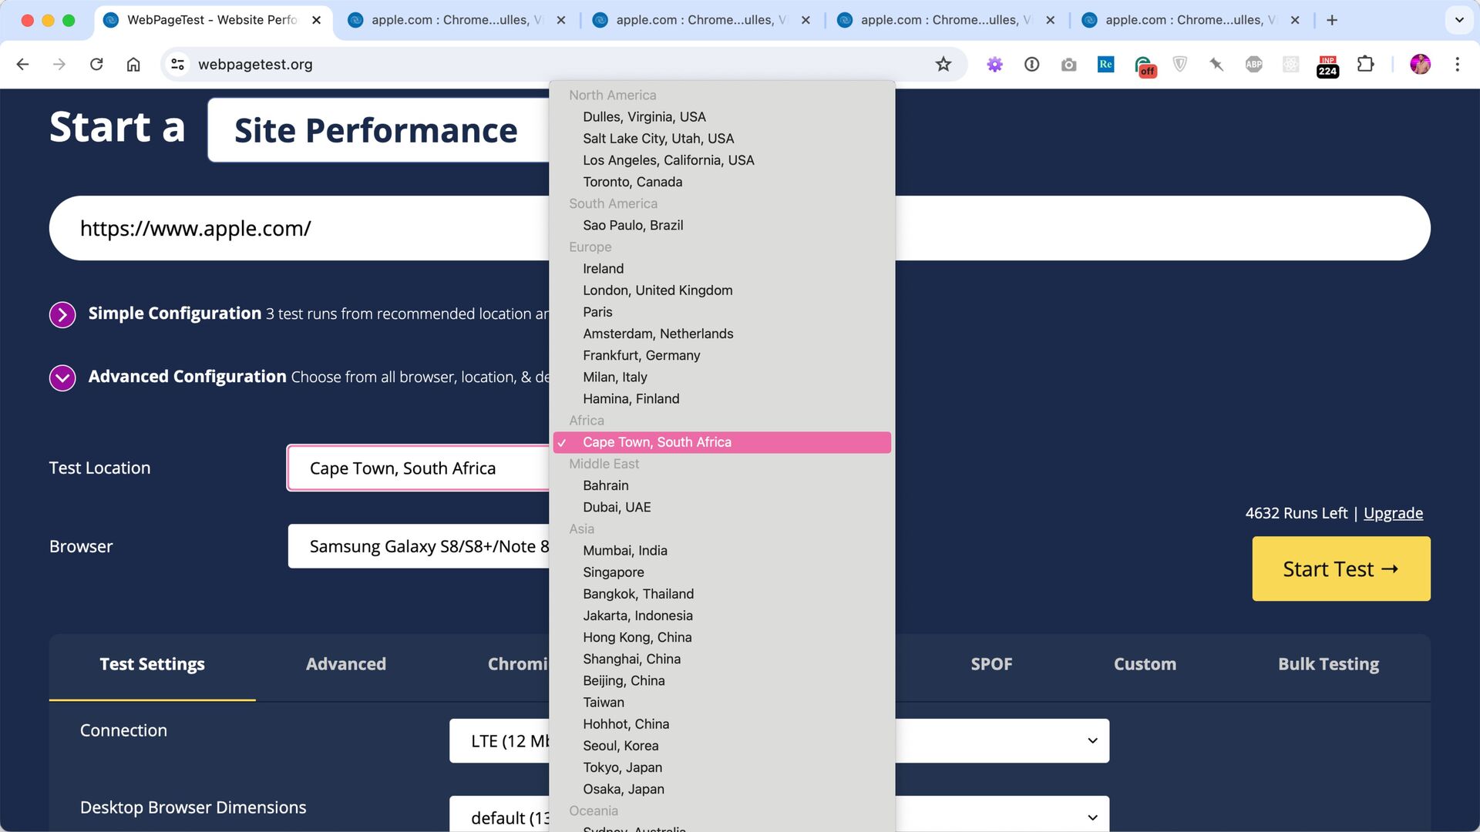Pick Paris as test location
Viewport: 1480px width, 832px height.
[x=722, y=312]
